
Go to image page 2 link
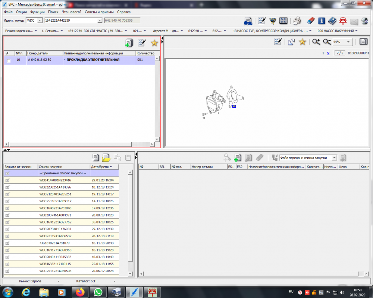[x=328, y=53]
